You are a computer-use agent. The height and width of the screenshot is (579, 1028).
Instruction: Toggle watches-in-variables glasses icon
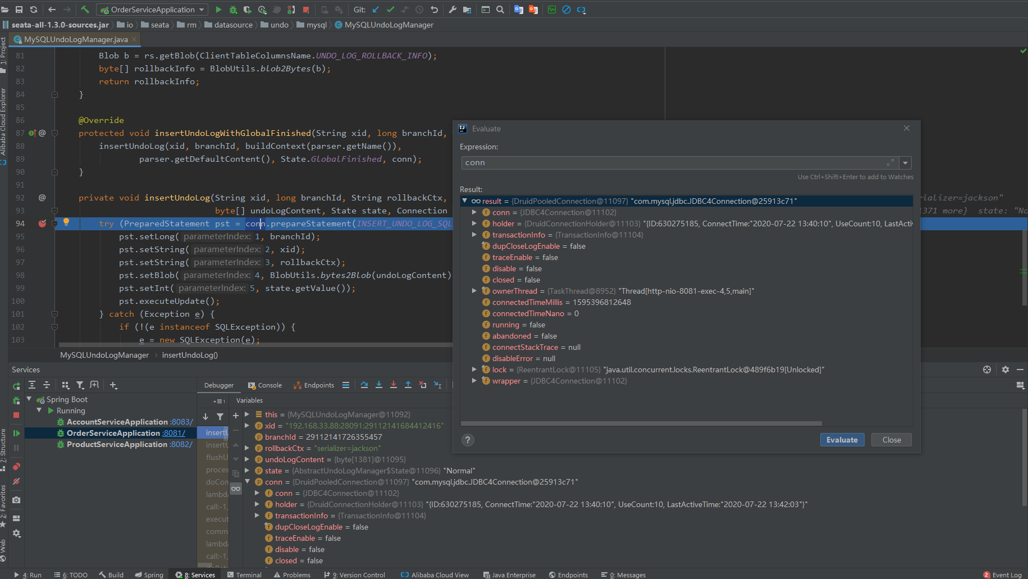[x=236, y=489]
